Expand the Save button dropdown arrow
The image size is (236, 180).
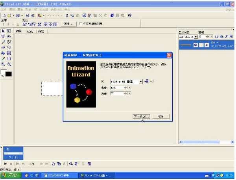[x=22, y=15]
